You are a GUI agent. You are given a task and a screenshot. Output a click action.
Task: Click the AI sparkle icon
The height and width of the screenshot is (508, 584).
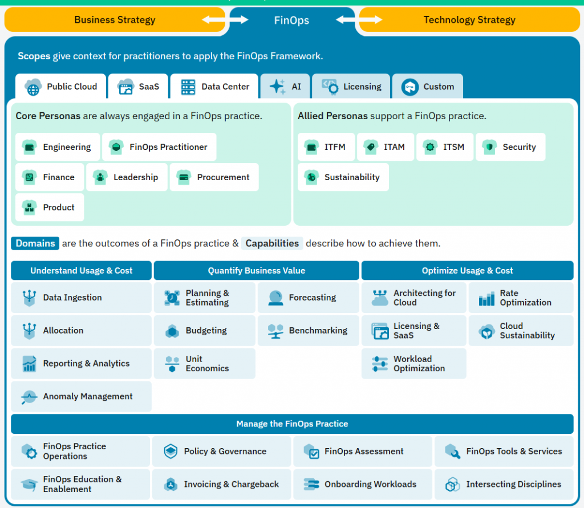(x=278, y=87)
